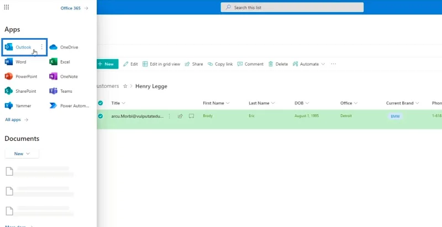Launch Word from the Apps list
The image size is (442, 227).
[x=16, y=62]
